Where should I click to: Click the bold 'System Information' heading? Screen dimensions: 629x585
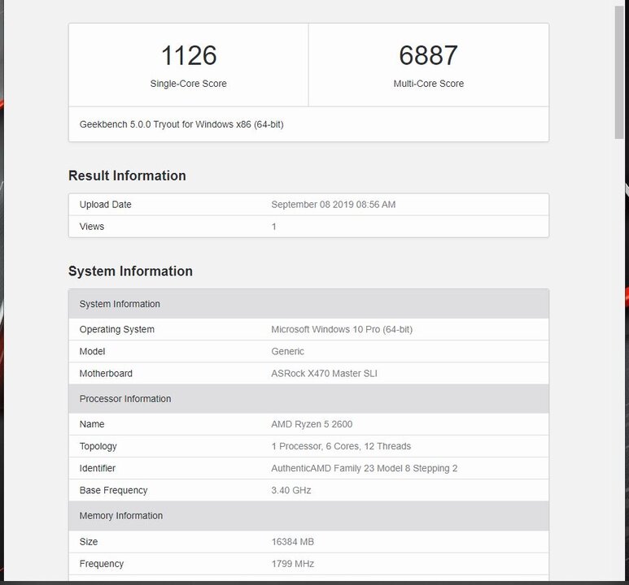pos(130,271)
